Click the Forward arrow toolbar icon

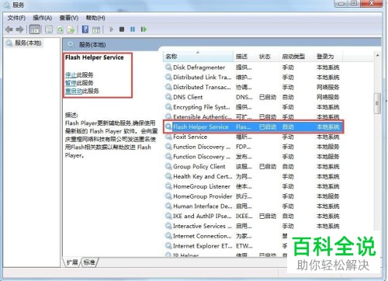[19, 29]
